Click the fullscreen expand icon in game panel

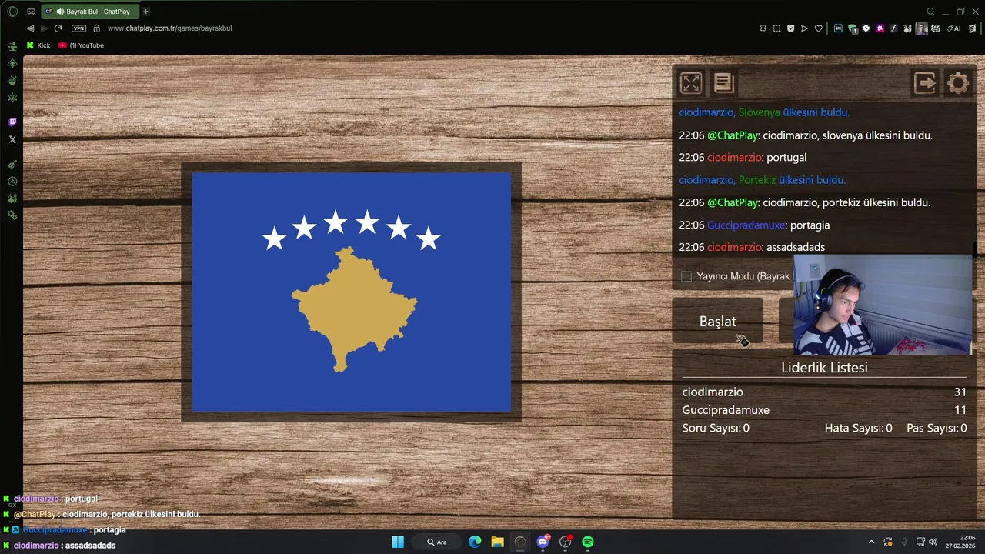pos(690,83)
